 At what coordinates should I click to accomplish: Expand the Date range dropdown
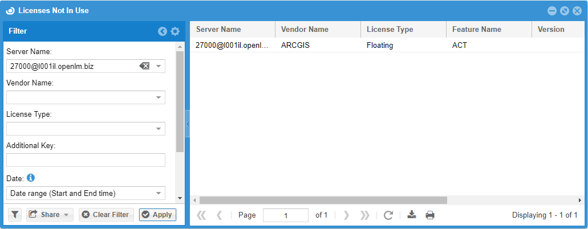coord(159,193)
